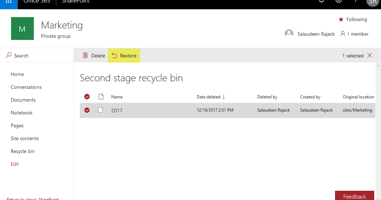Click the Delete toolbar button label

(x=98, y=56)
